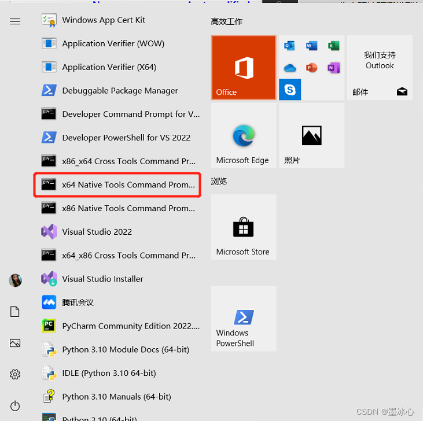Click the 高效工作 group header

click(x=227, y=21)
